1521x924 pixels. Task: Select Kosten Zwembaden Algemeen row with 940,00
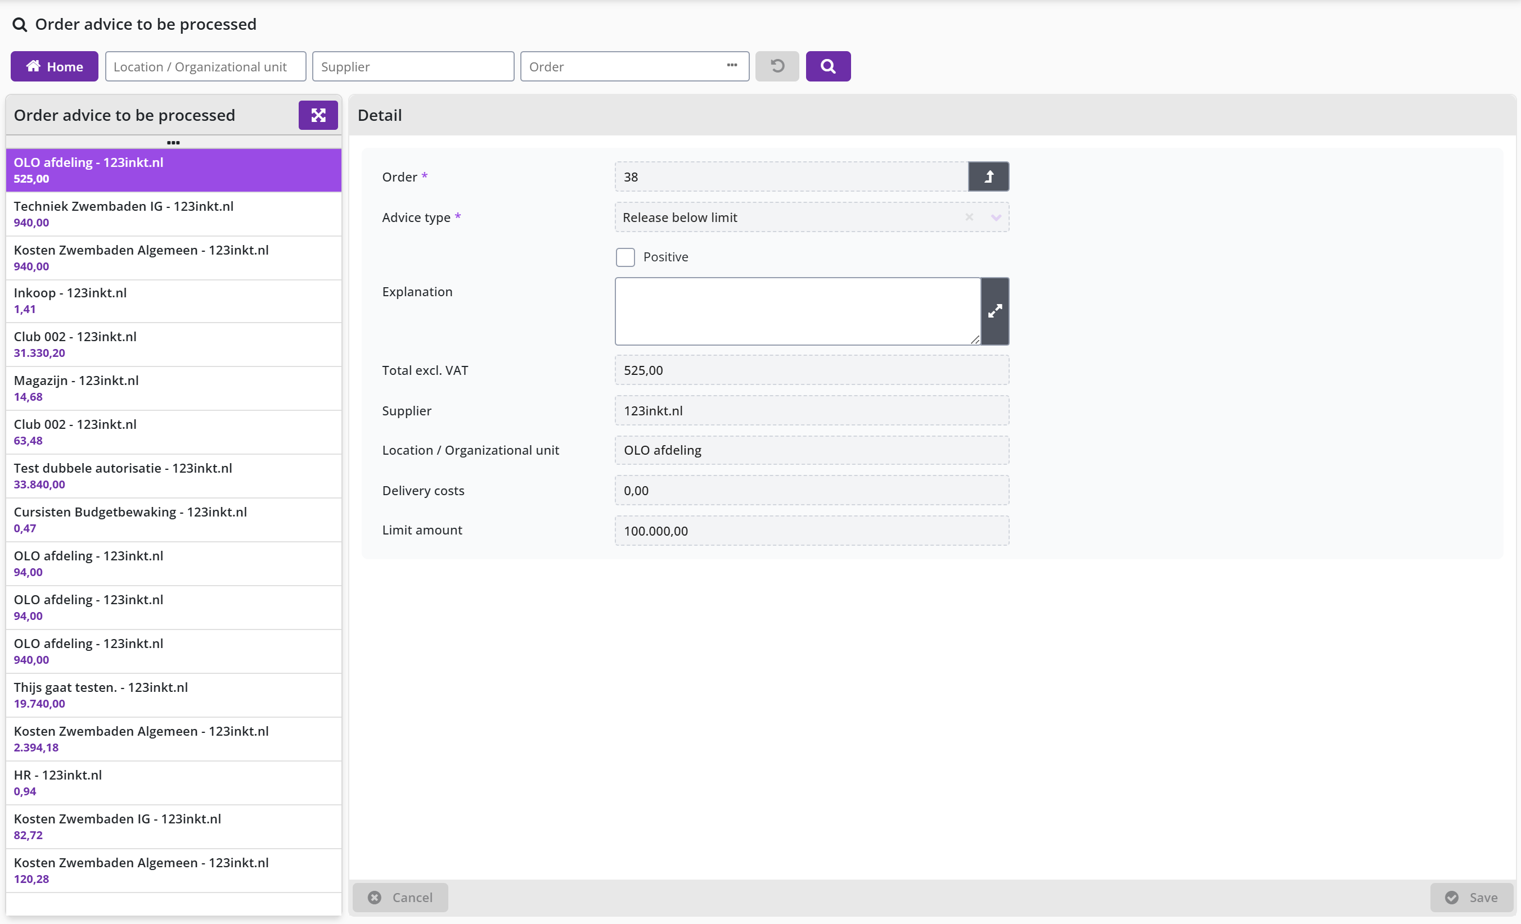[x=173, y=258]
